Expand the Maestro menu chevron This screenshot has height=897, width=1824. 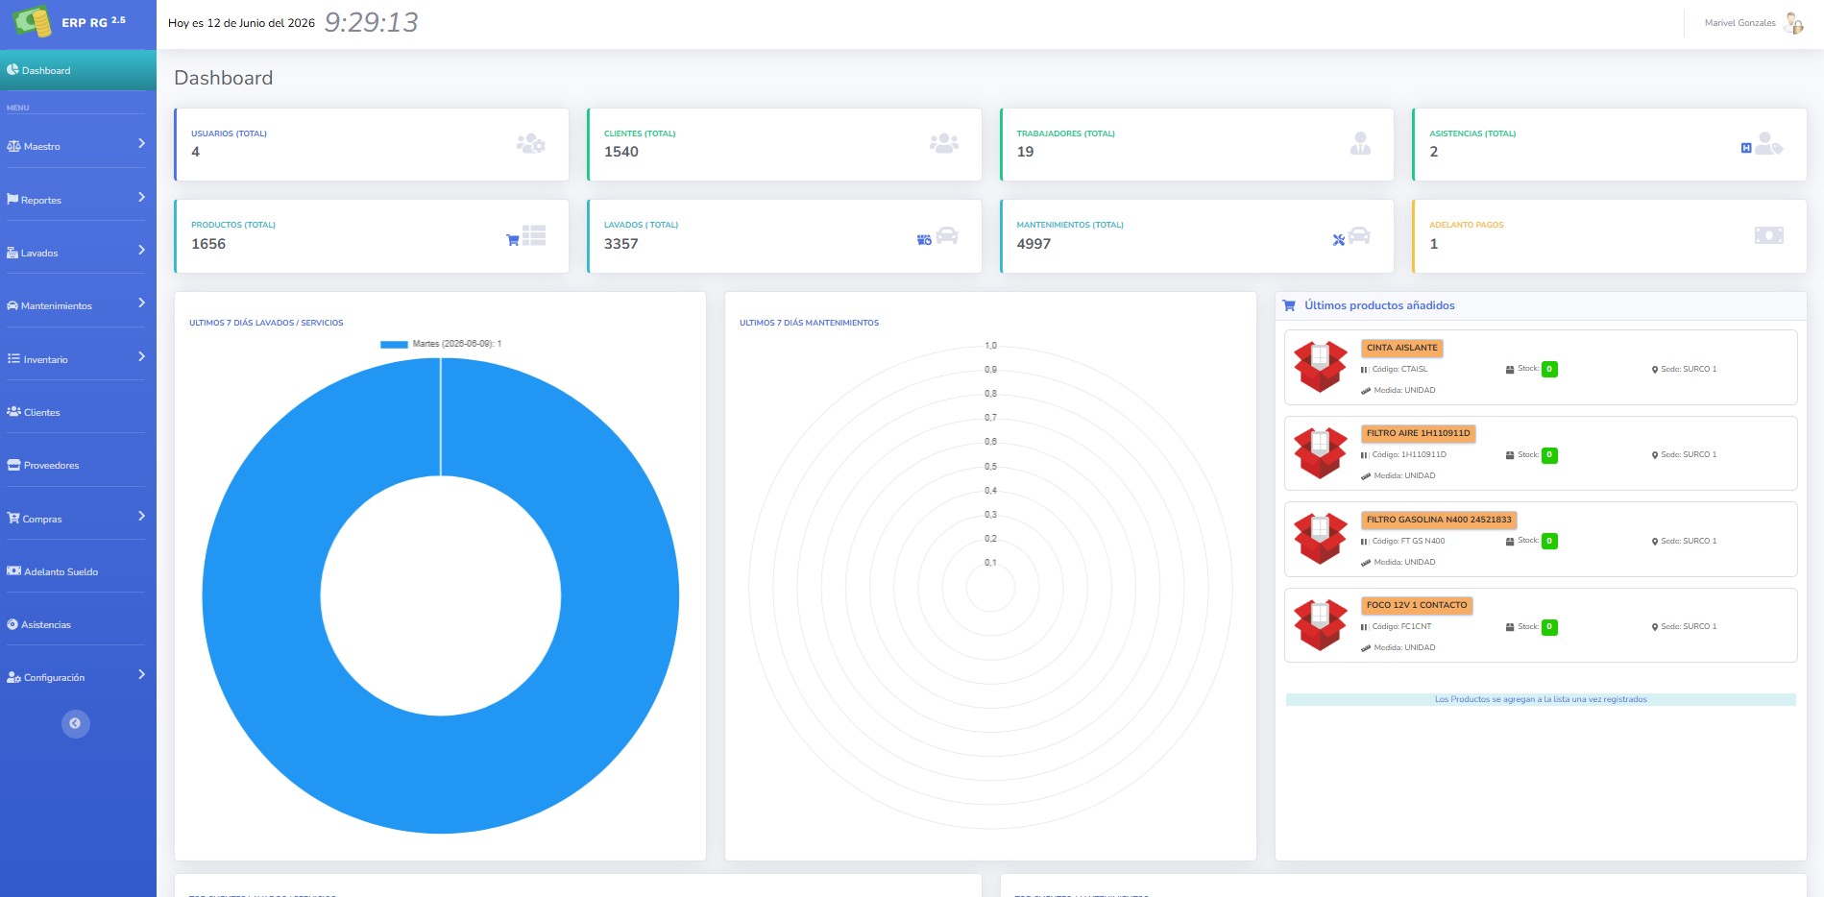pyautogui.click(x=141, y=143)
